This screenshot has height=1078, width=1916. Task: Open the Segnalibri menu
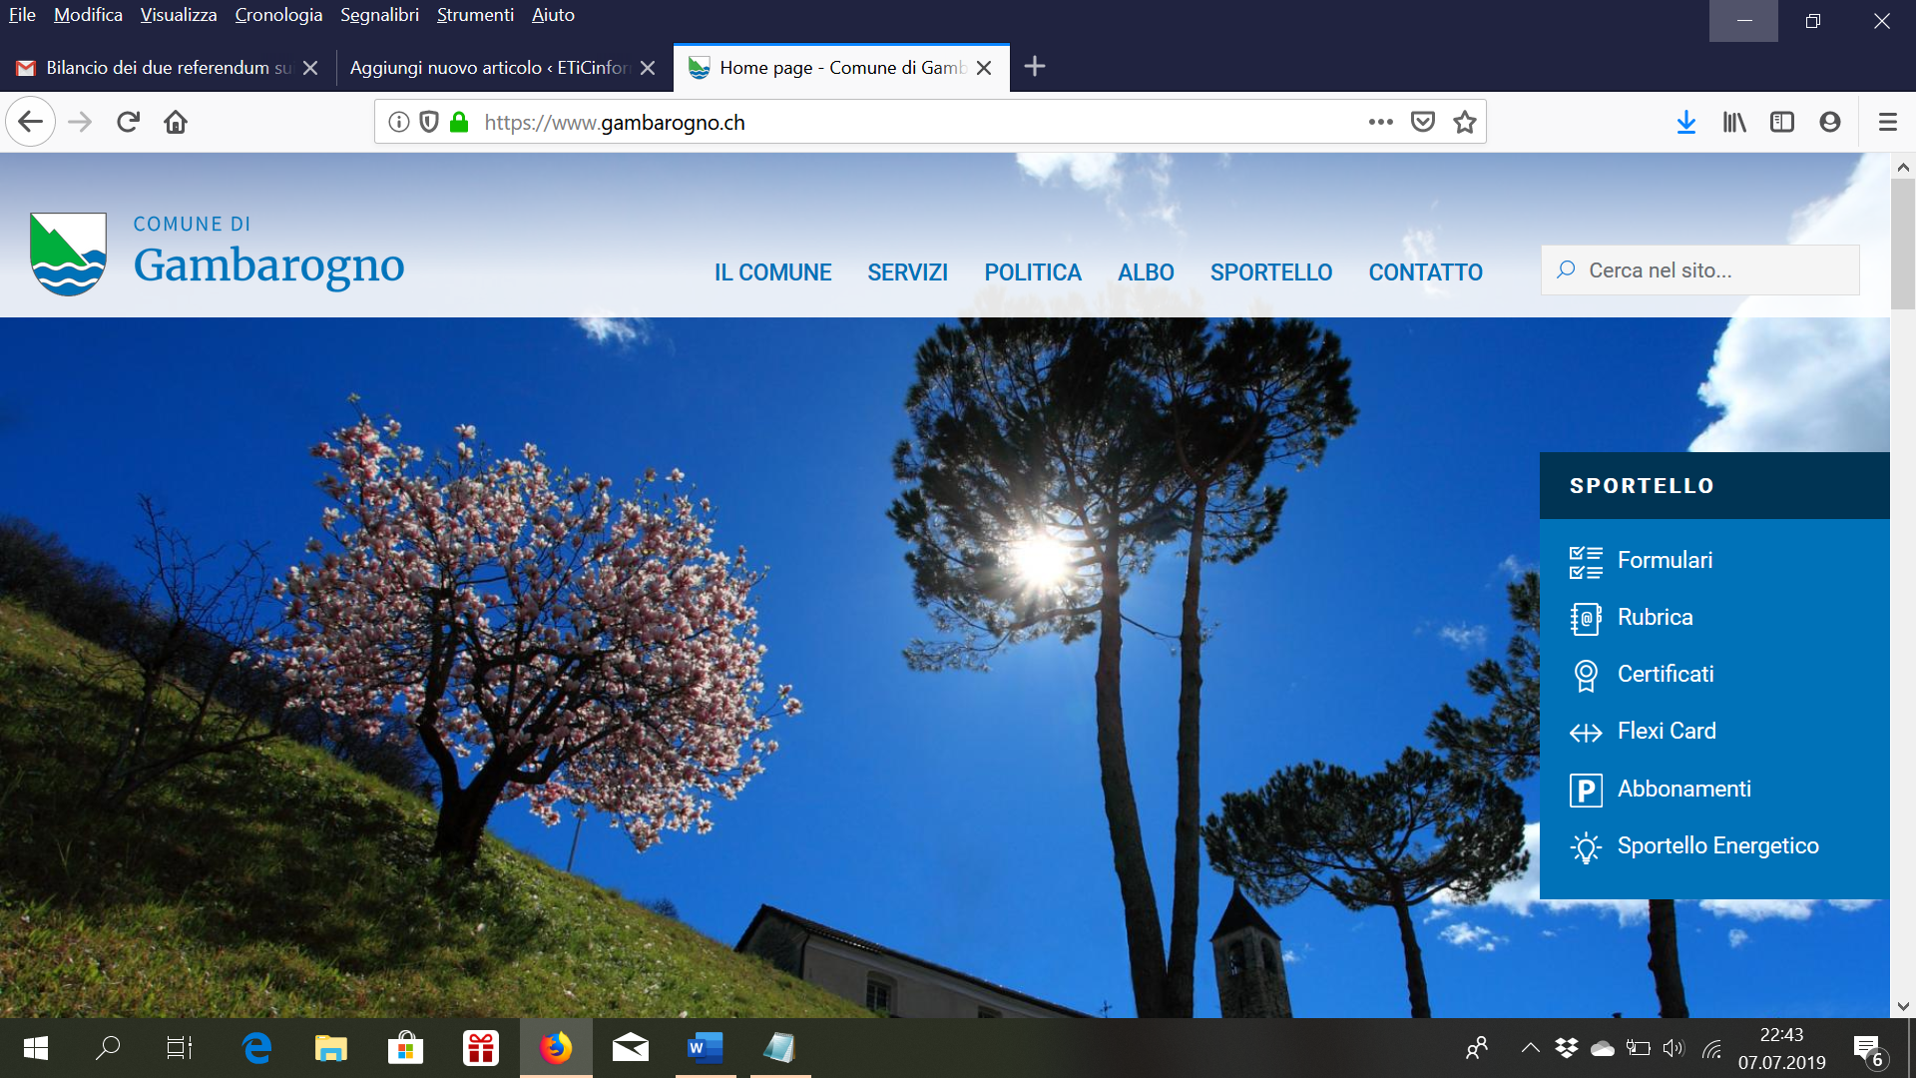coord(379,15)
